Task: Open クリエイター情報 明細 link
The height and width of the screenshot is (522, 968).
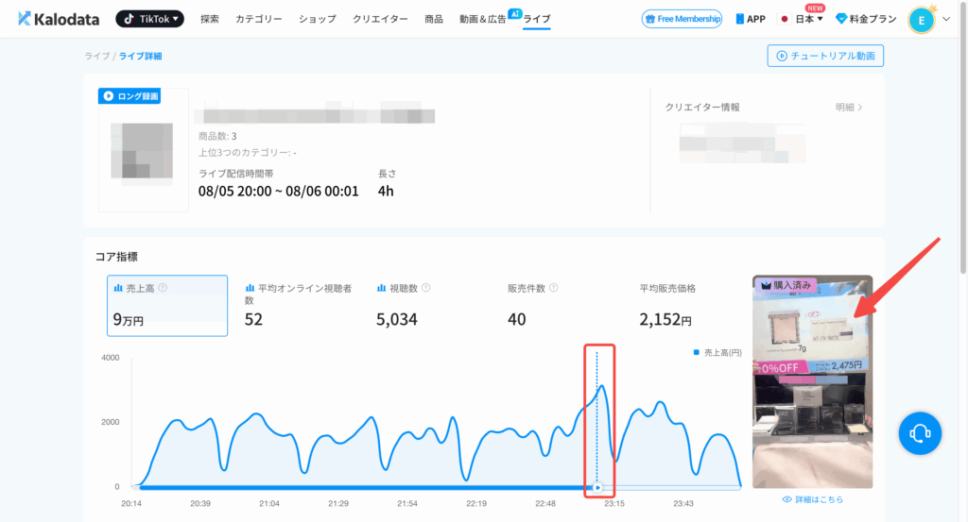Action: (849, 108)
